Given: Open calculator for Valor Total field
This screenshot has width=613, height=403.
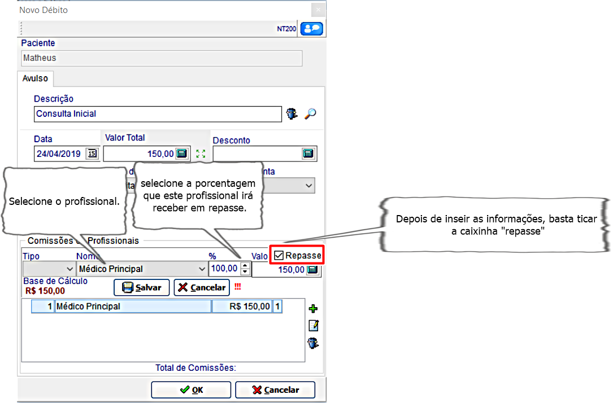Looking at the screenshot, I should [181, 154].
